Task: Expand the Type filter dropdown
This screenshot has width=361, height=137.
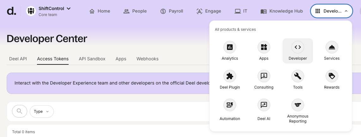Action: pos(42,112)
